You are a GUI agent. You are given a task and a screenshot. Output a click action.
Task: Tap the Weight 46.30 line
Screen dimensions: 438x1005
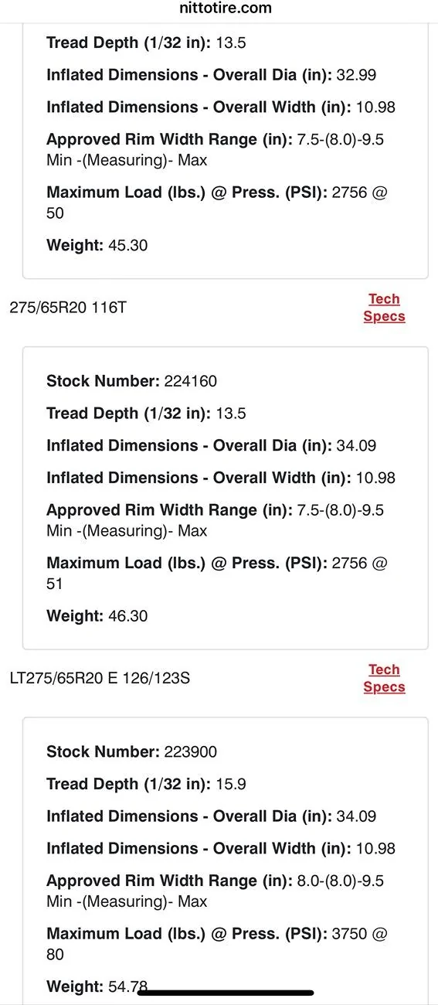(97, 616)
